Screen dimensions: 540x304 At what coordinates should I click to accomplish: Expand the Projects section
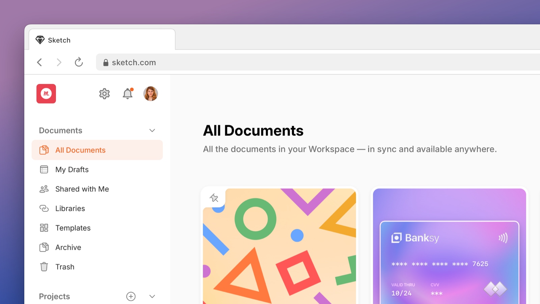pos(152,296)
